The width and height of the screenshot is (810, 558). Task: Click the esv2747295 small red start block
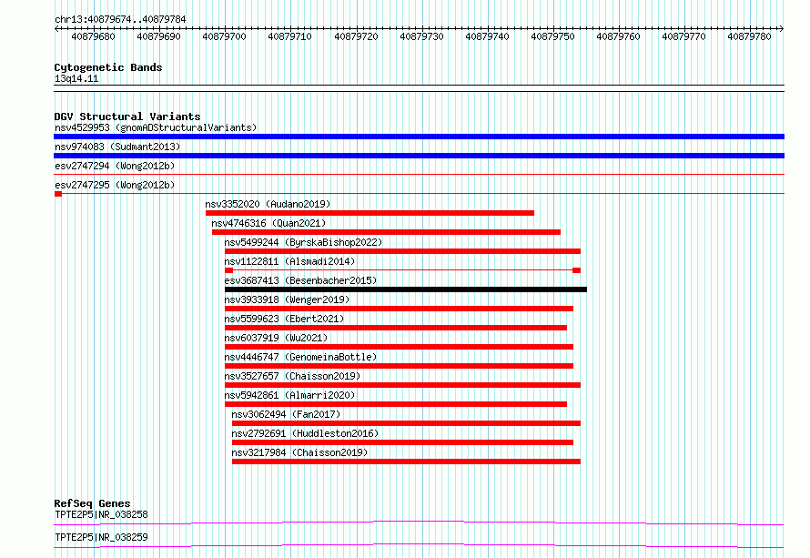click(x=58, y=194)
